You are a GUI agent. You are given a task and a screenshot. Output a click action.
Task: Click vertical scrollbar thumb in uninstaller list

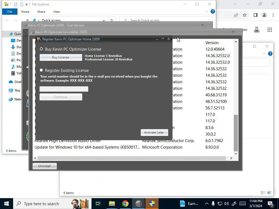pos(236,133)
